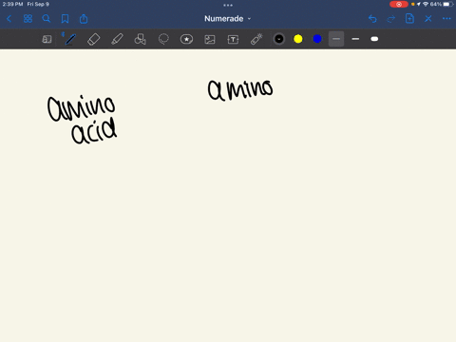Image resolution: width=456 pixels, height=342 pixels.
Task: Insert an image with the Photo tool
Action: pos(210,39)
